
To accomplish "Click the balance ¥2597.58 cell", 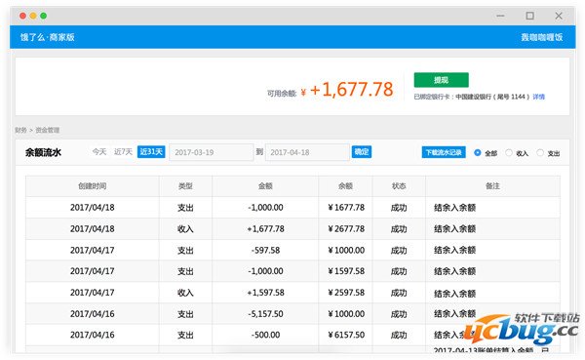I will [346, 293].
